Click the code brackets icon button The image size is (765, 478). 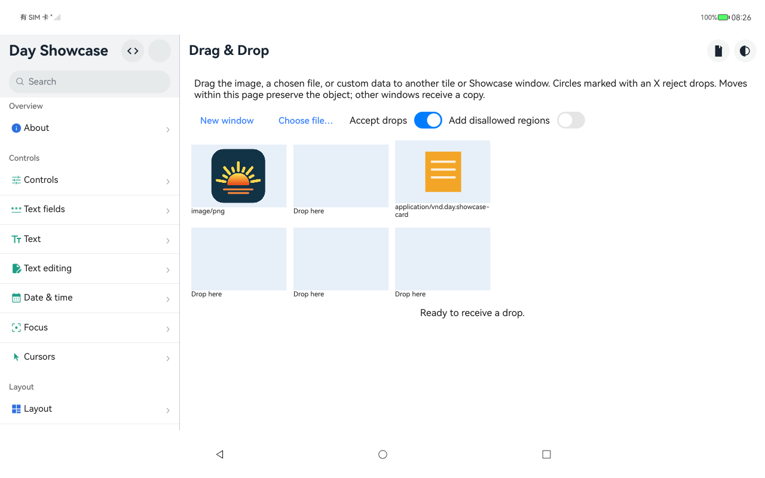133,51
